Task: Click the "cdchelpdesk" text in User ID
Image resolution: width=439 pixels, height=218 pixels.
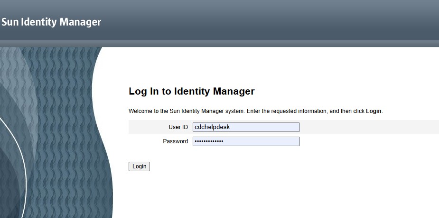Action: tap(212, 127)
